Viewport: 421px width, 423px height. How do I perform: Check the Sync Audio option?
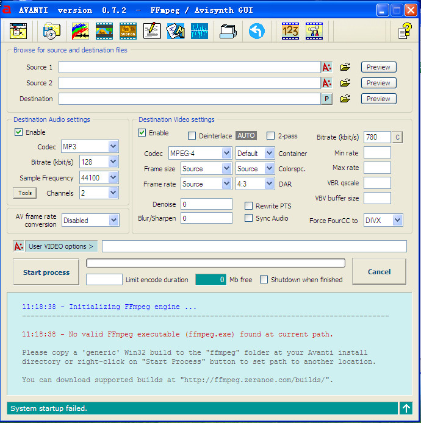pos(248,218)
